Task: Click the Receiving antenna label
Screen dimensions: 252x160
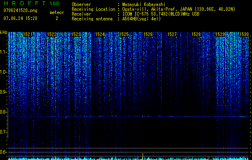Action: tap(92, 19)
